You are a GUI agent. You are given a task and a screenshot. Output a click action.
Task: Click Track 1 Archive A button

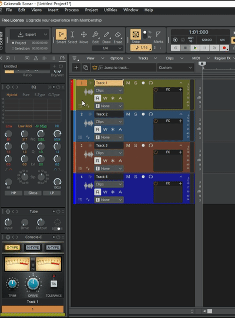click(120, 99)
